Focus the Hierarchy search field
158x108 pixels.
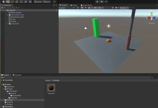(x=36, y=8)
